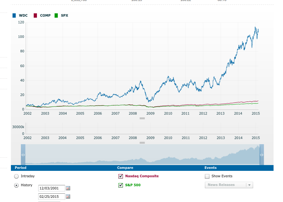Click the green SPX legend swatch

56,15
